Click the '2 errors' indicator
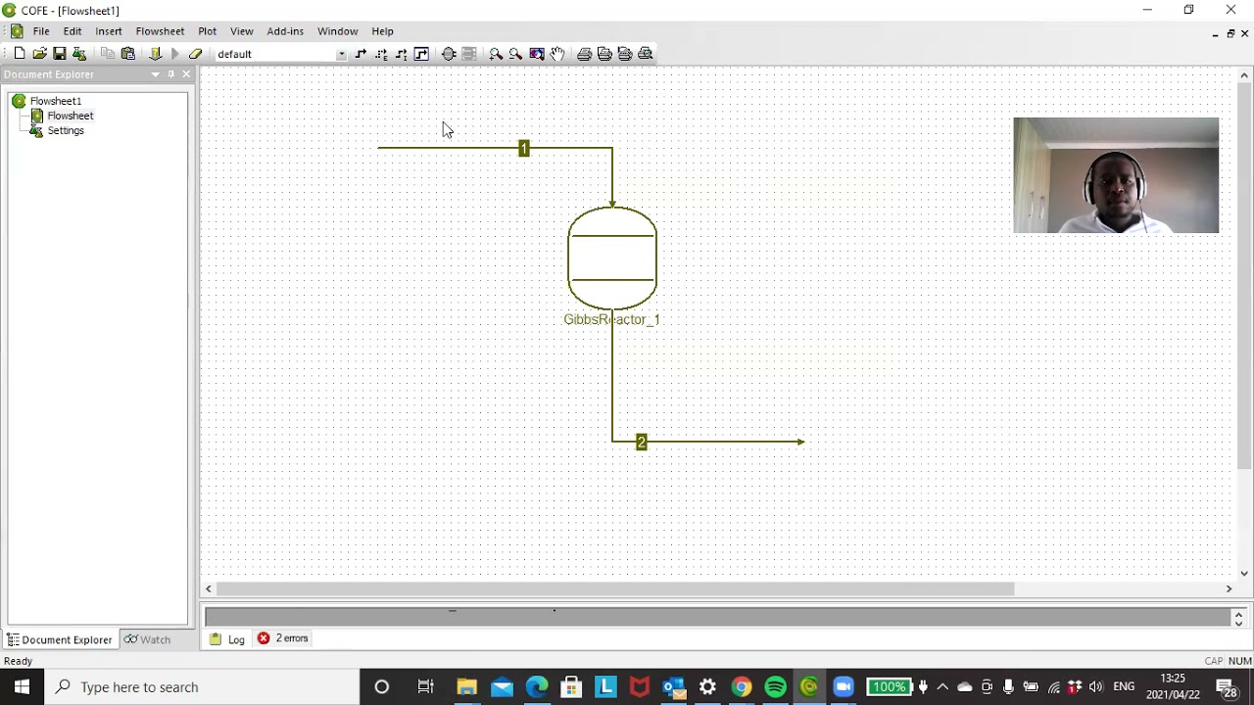 (283, 638)
